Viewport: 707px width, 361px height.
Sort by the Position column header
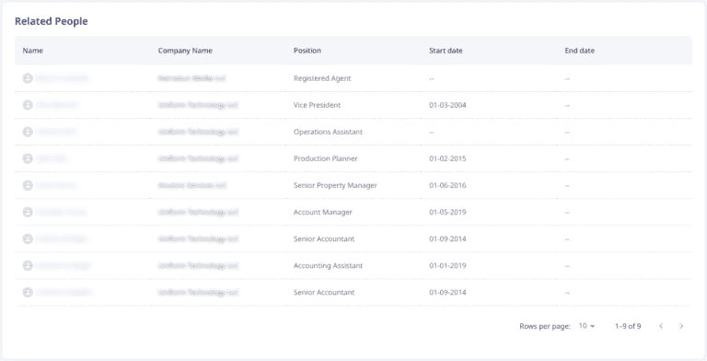click(x=307, y=51)
